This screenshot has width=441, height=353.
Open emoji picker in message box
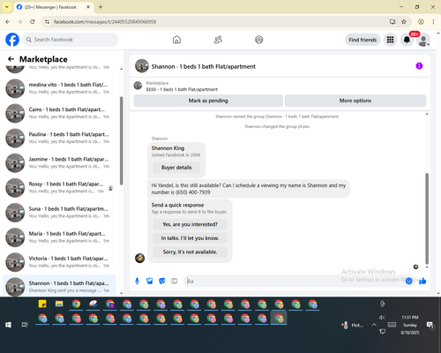[x=408, y=282]
